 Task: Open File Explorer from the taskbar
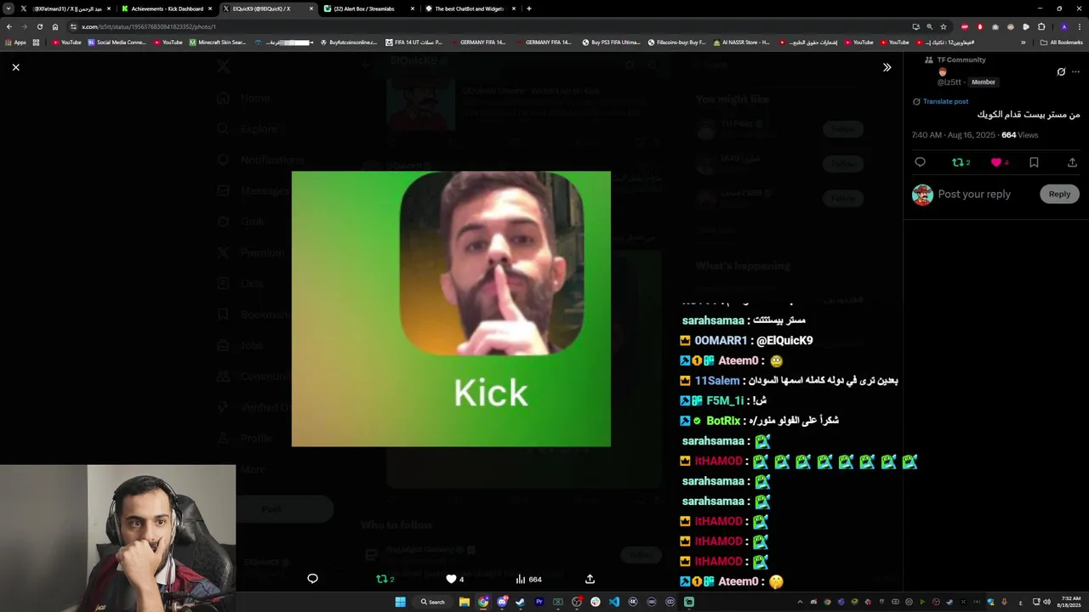click(x=465, y=602)
